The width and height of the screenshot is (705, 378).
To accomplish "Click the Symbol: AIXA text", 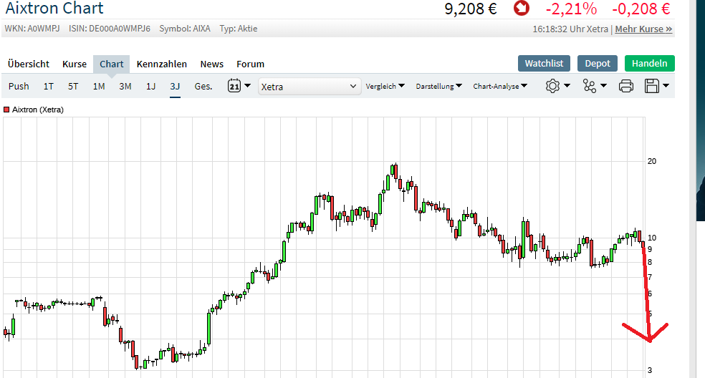I will coord(185,29).
